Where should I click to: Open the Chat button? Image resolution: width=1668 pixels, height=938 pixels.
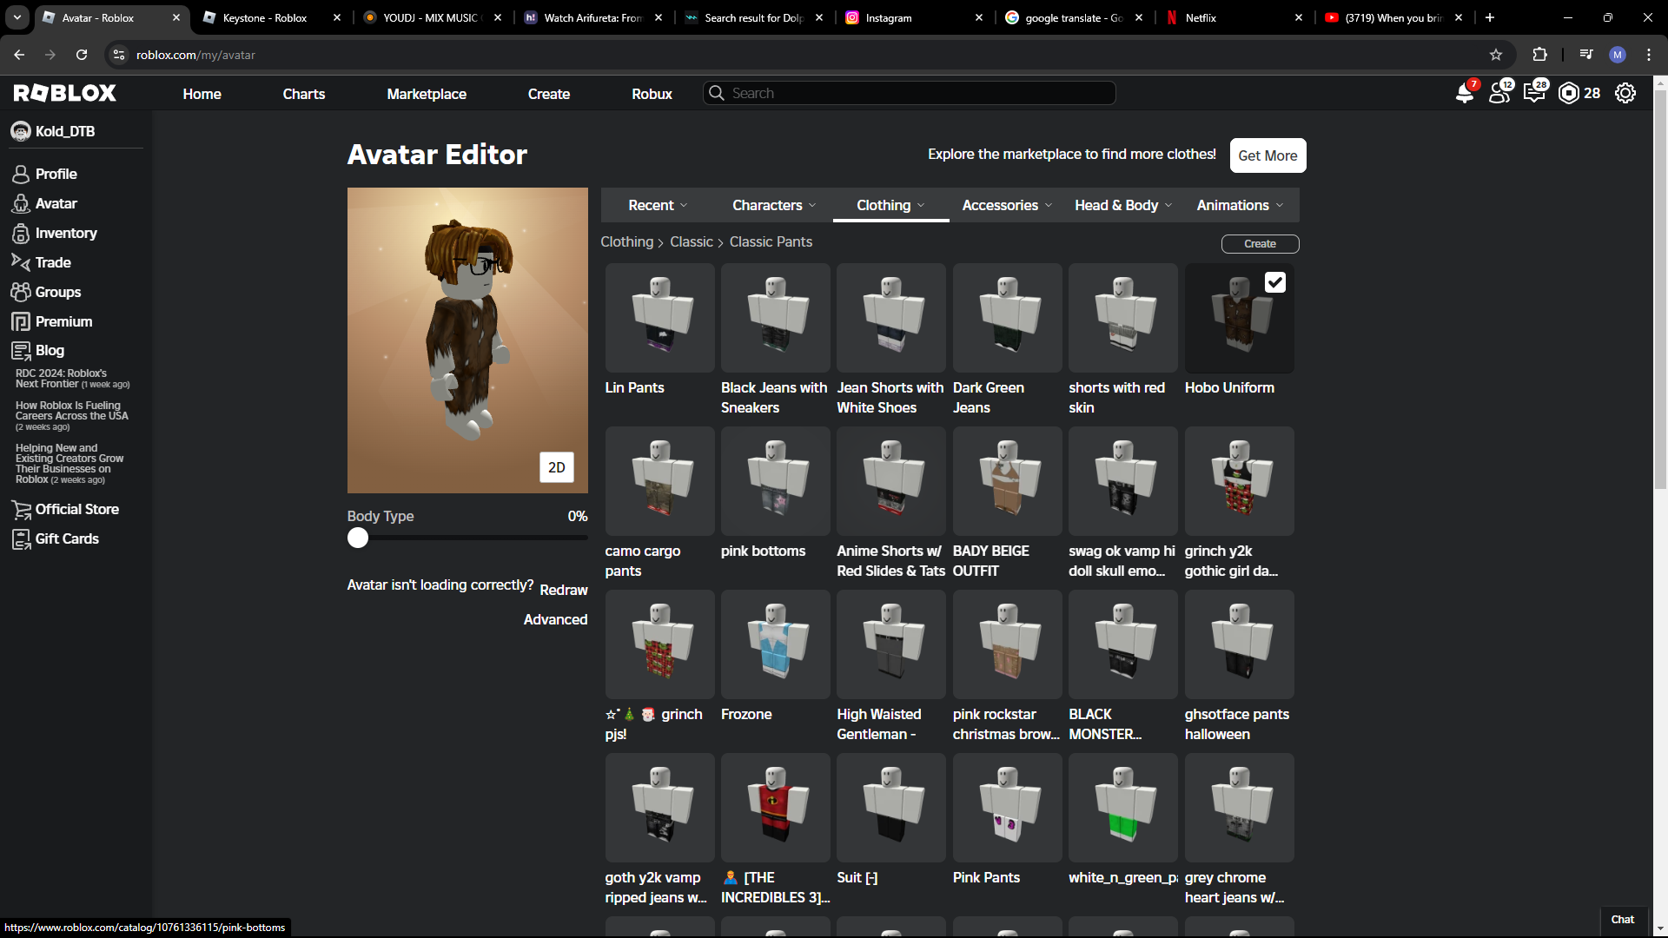pyautogui.click(x=1623, y=920)
